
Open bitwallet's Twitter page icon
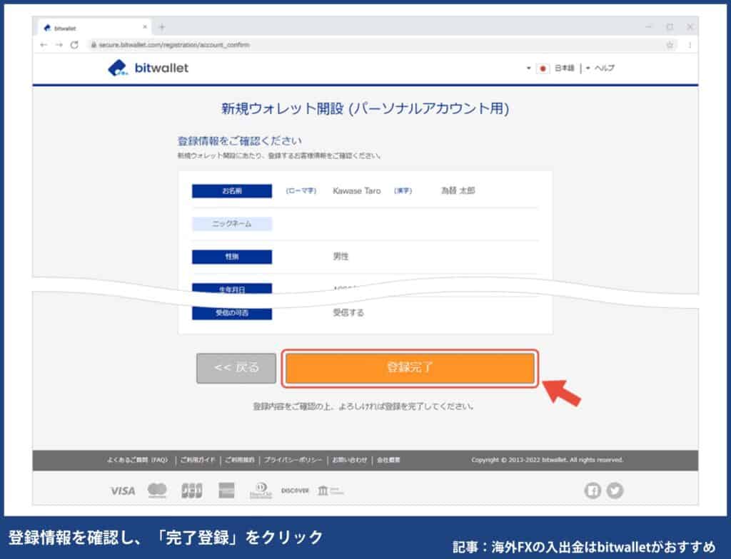(x=615, y=491)
